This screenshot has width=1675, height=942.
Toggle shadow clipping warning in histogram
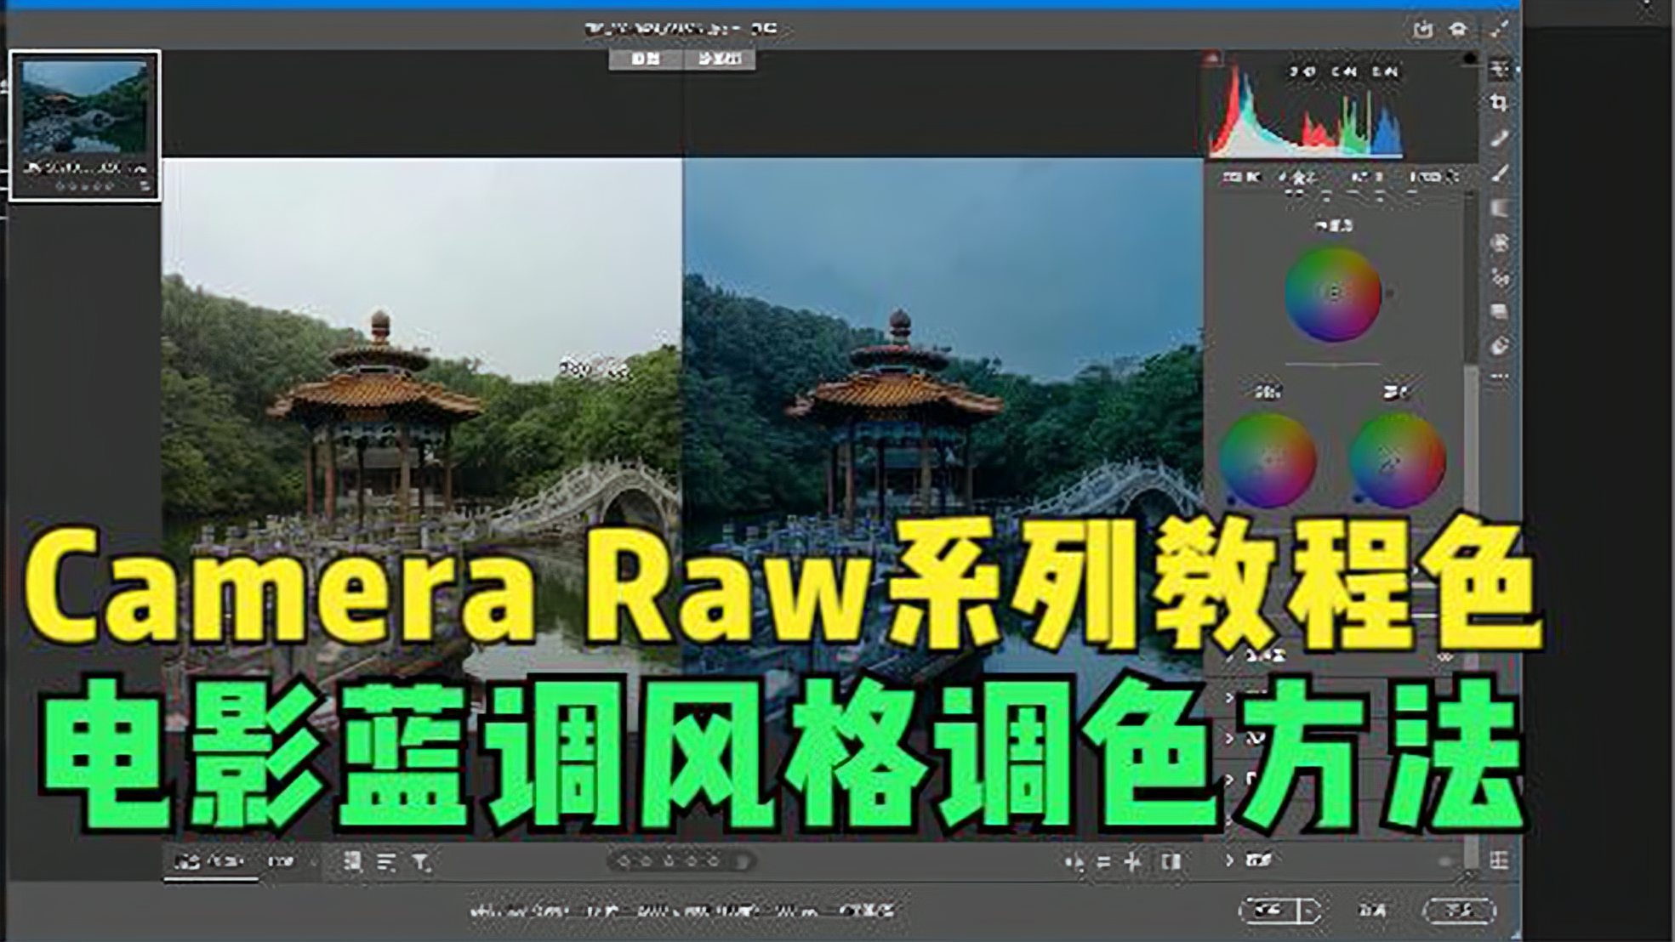point(1212,59)
